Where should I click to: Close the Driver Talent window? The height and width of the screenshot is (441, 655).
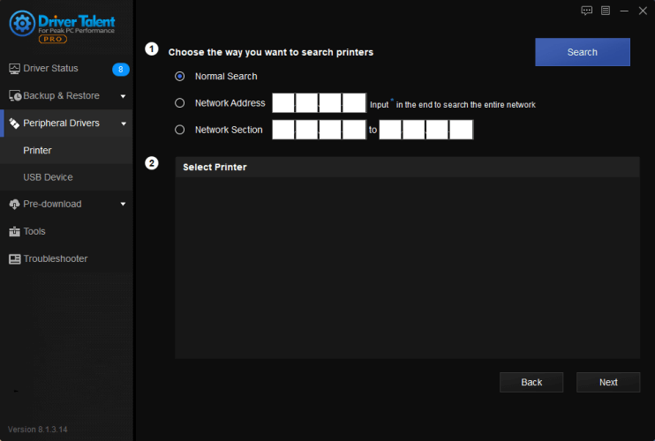tap(643, 11)
